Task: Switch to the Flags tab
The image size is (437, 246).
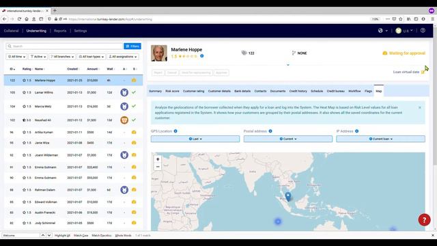Action: 368,91
